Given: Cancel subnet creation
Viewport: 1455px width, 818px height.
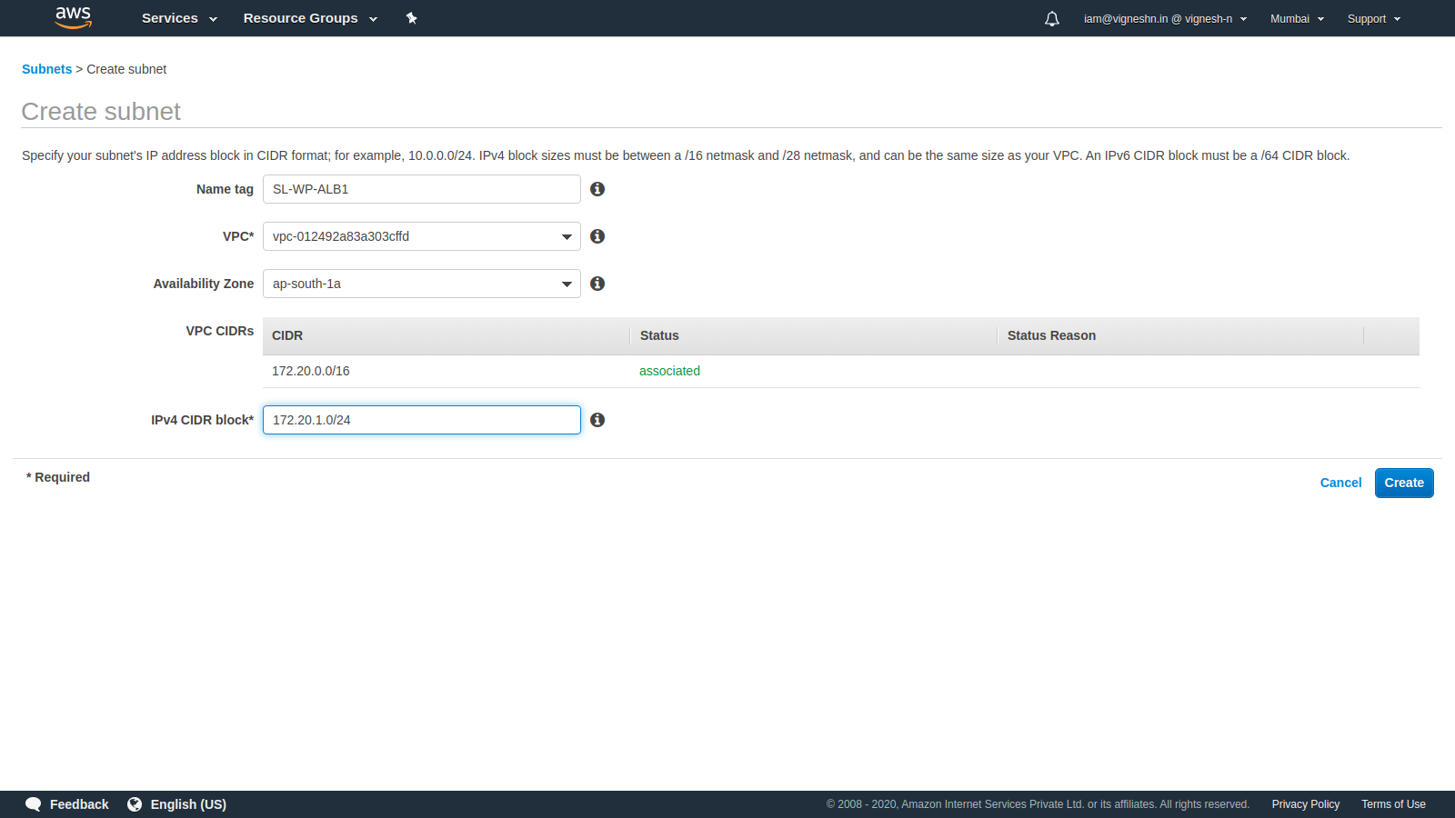Looking at the screenshot, I should click(x=1340, y=483).
